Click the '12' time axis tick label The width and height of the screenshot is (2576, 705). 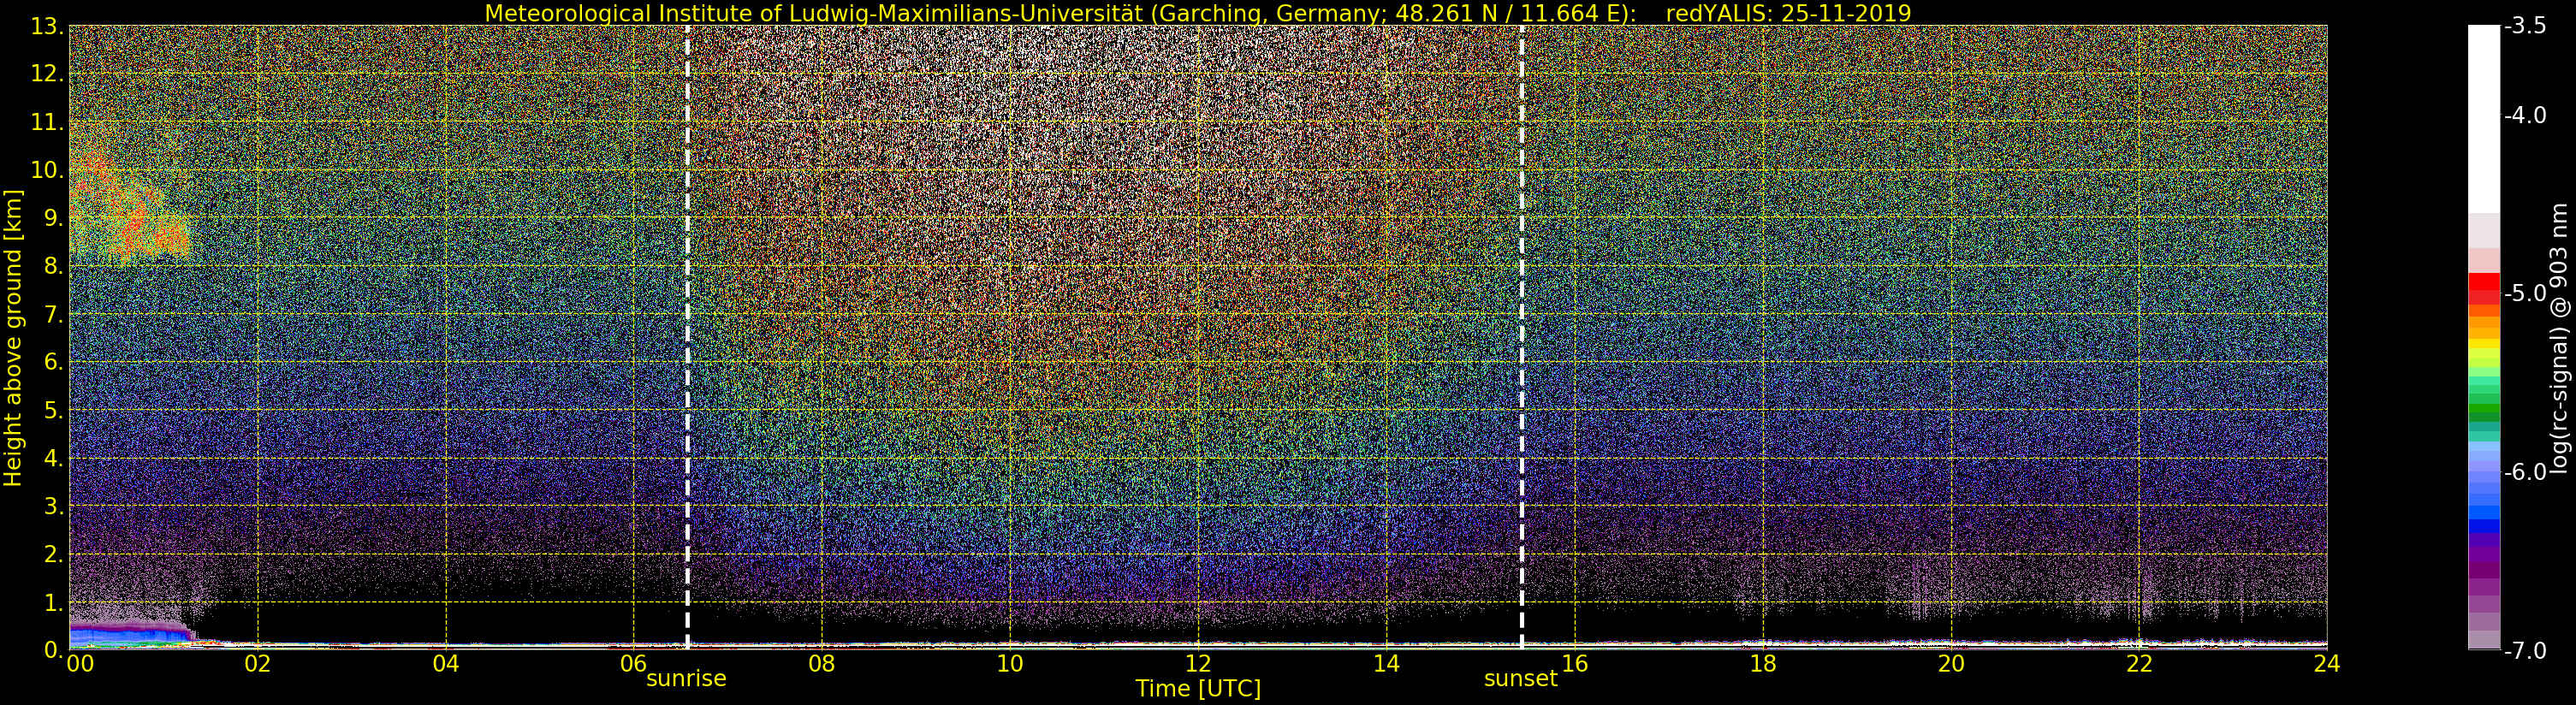pyautogui.click(x=1198, y=664)
